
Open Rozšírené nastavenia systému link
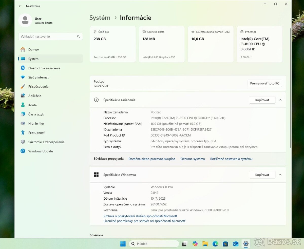coord(231,159)
